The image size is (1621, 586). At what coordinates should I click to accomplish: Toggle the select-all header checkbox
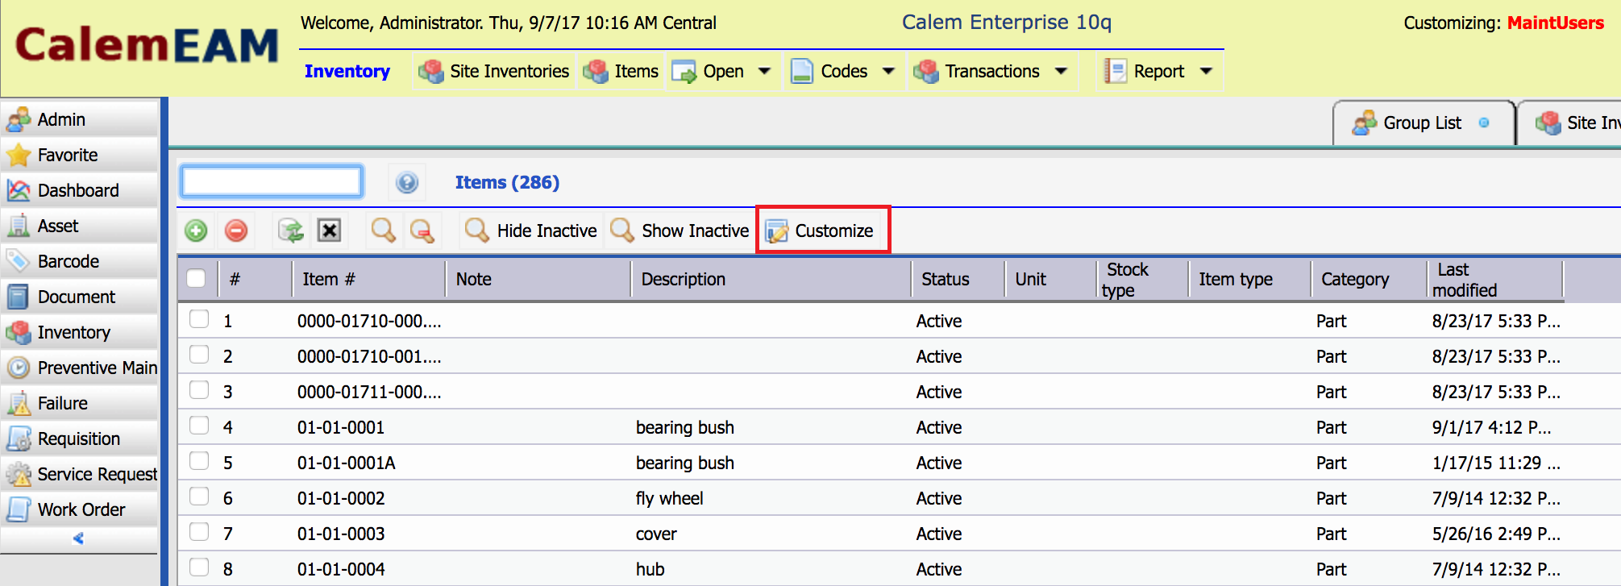pyautogui.click(x=196, y=279)
